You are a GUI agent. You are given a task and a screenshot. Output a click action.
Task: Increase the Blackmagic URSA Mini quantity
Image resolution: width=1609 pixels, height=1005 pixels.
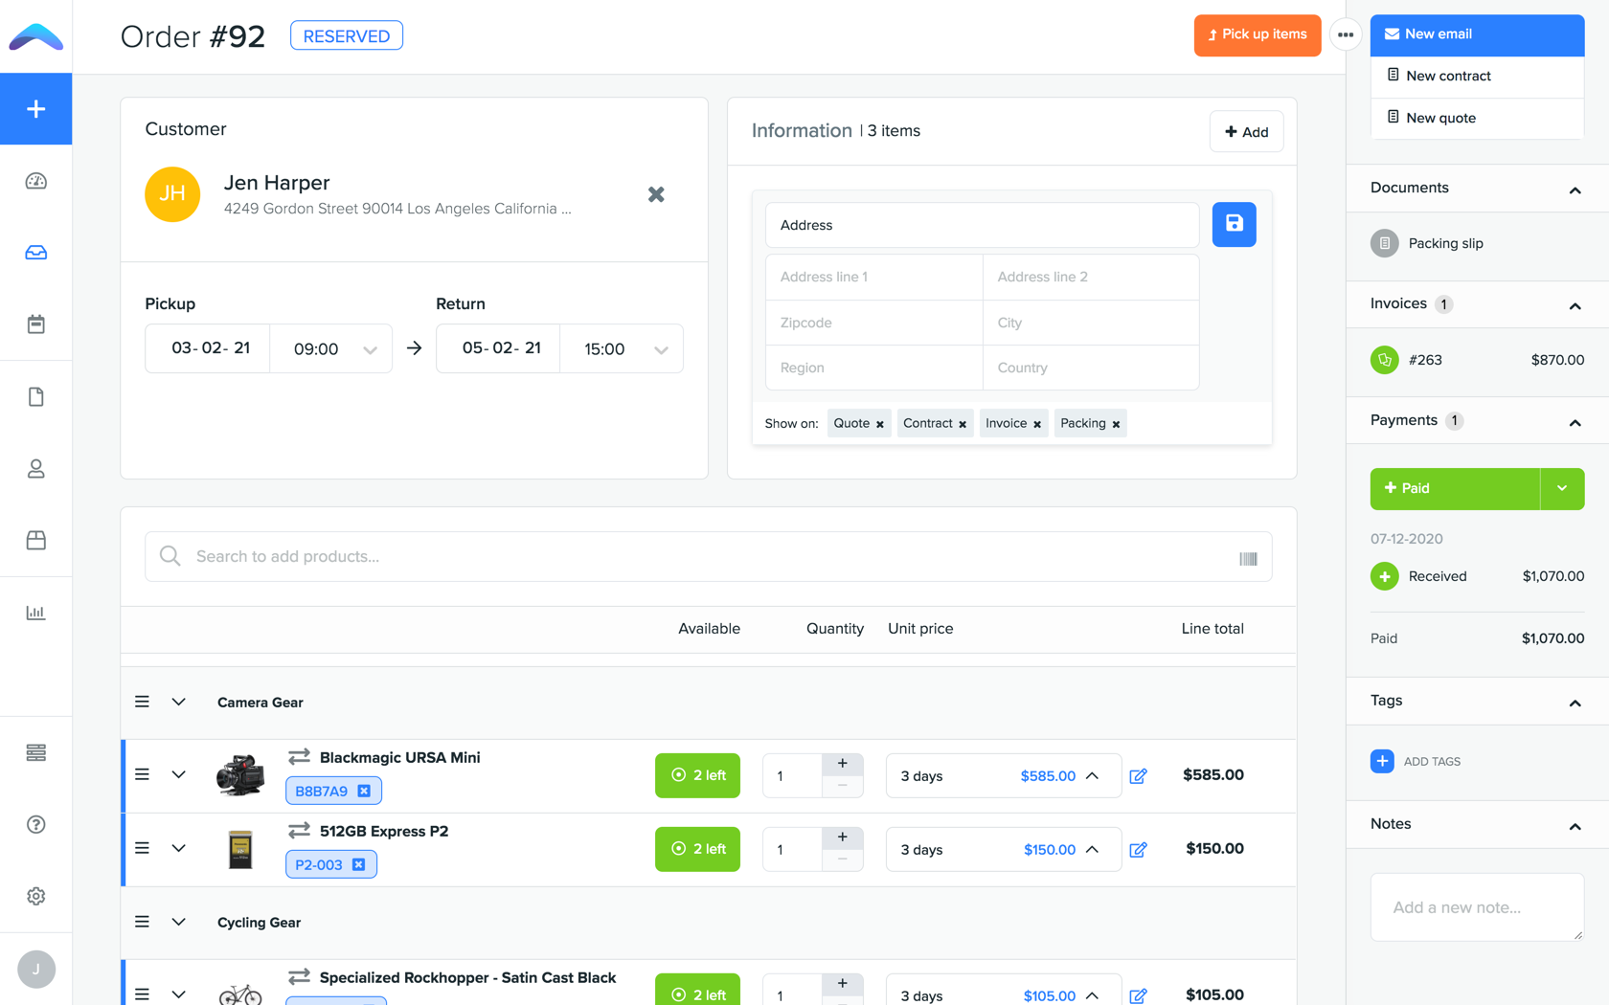[x=843, y=763]
